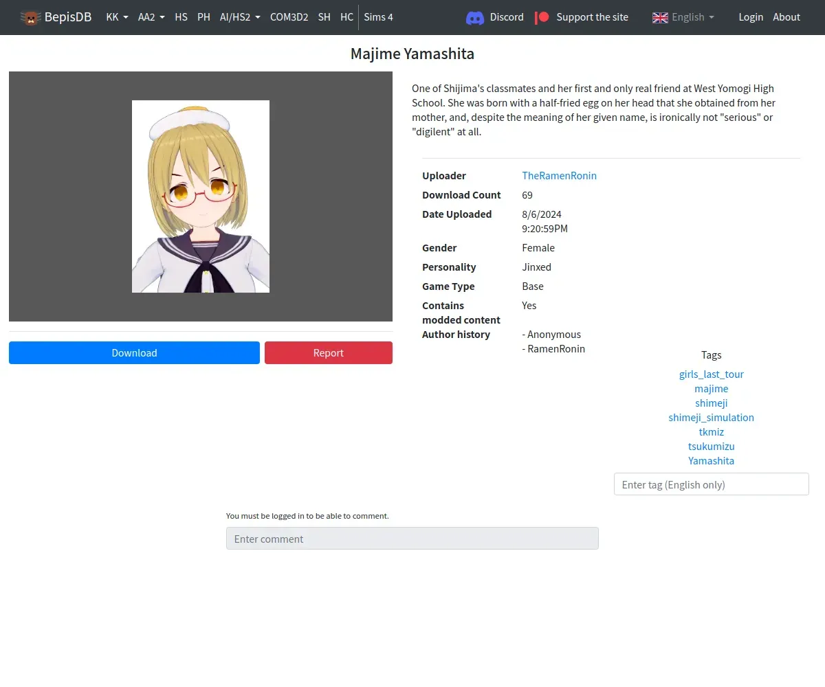Go to the PH section
Image resolution: width=825 pixels, height=687 pixels.
tap(203, 17)
